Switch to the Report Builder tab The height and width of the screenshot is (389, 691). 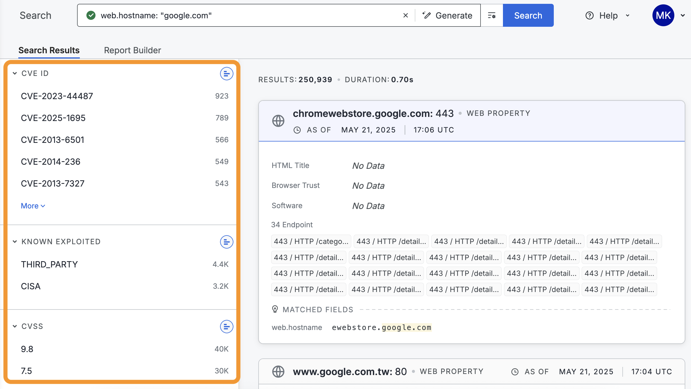coord(132,50)
